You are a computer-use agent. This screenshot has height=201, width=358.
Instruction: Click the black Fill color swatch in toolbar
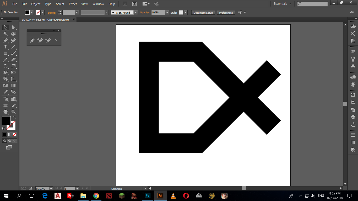[x=6, y=121]
